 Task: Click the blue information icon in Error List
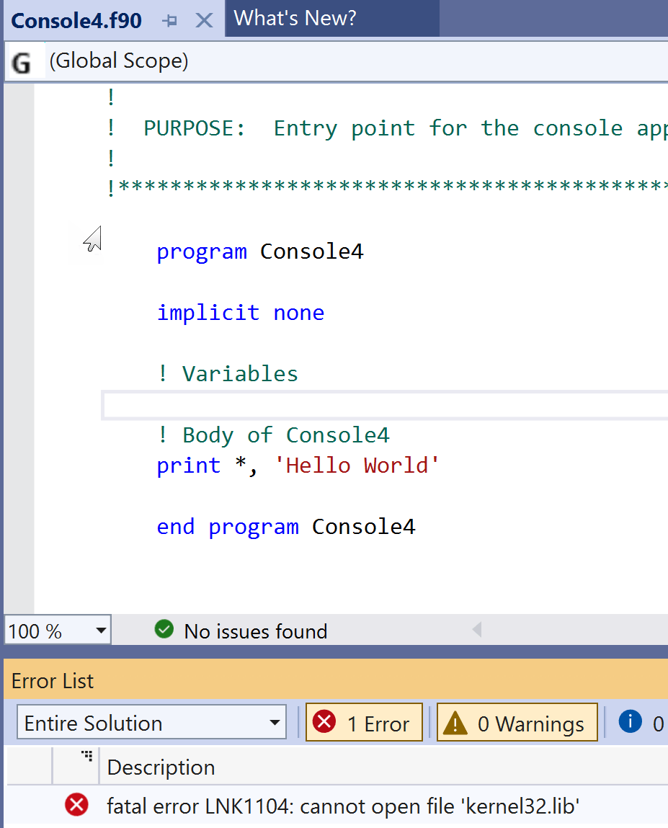(631, 722)
